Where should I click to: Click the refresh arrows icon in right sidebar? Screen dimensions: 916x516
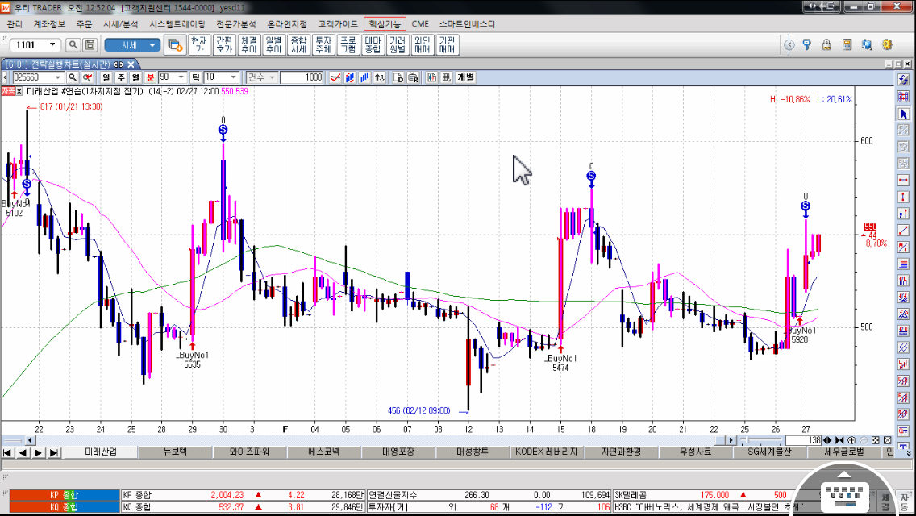point(904,80)
